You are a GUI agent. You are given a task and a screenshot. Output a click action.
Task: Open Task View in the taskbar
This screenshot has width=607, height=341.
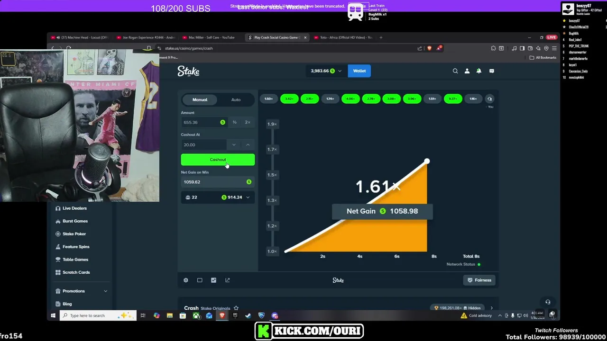(143, 315)
